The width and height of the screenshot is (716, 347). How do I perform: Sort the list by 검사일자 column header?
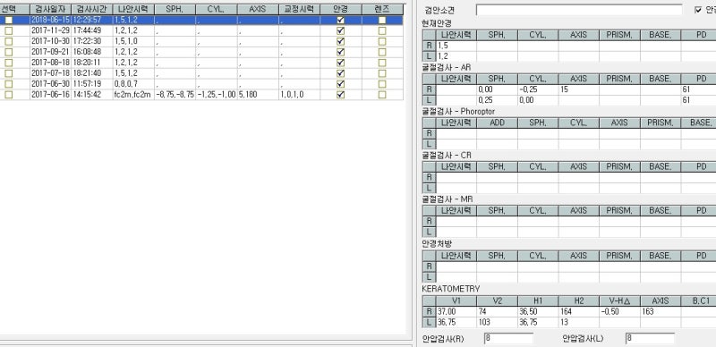click(50, 9)
